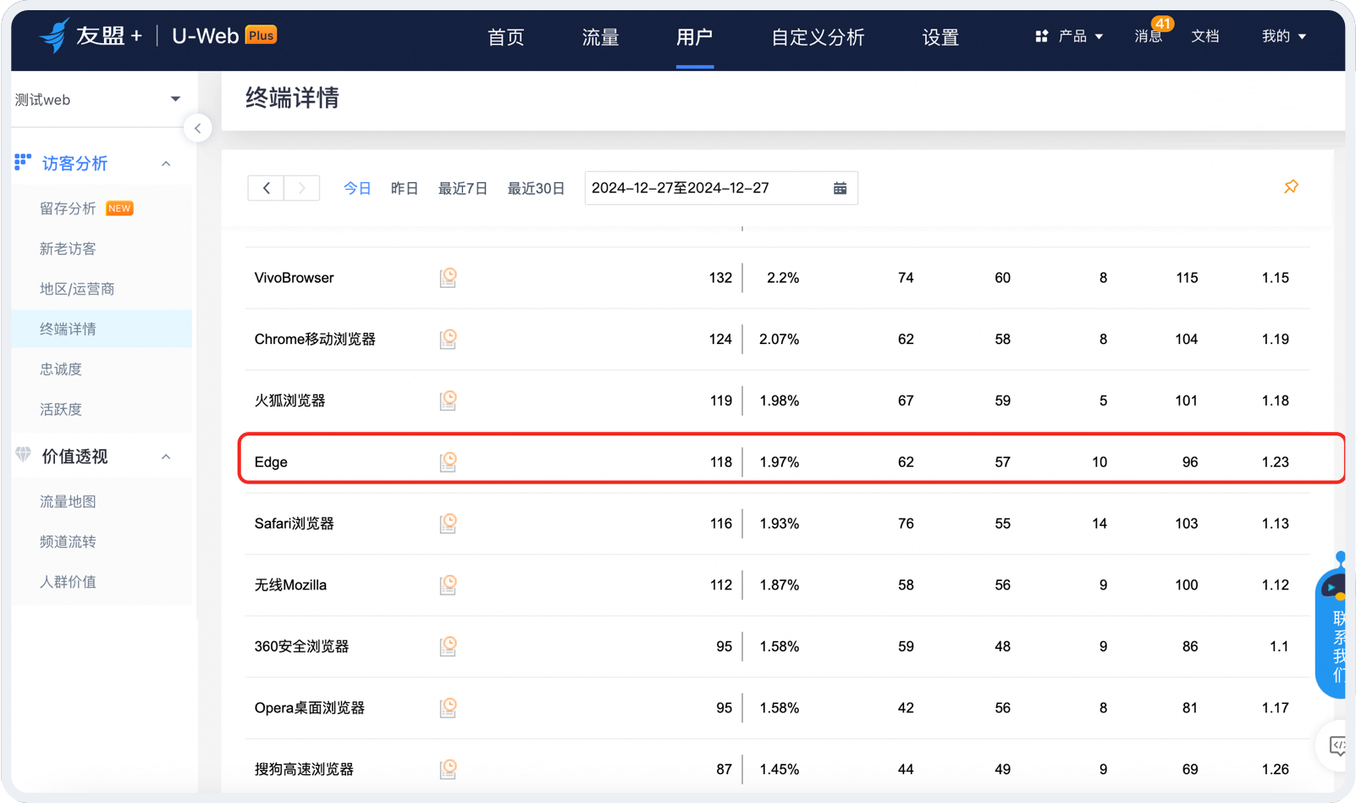This screenshot has height=803, width=1356.
Task: Open the 自定义分析 navigation tab
Action: (x=818, y=37)
